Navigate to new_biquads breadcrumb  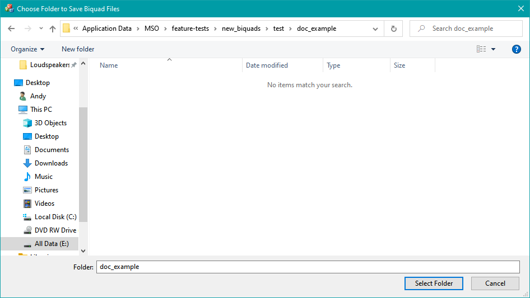241,29
